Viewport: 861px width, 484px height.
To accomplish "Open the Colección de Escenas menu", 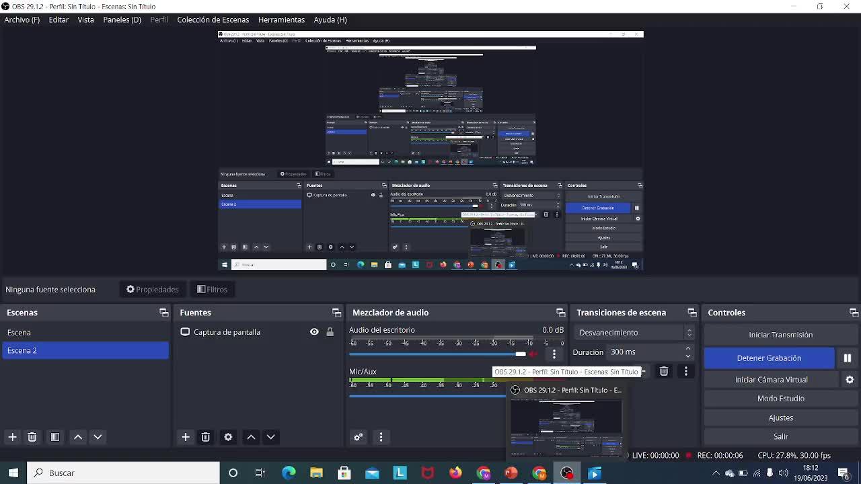I will click(x=213, y=19).
